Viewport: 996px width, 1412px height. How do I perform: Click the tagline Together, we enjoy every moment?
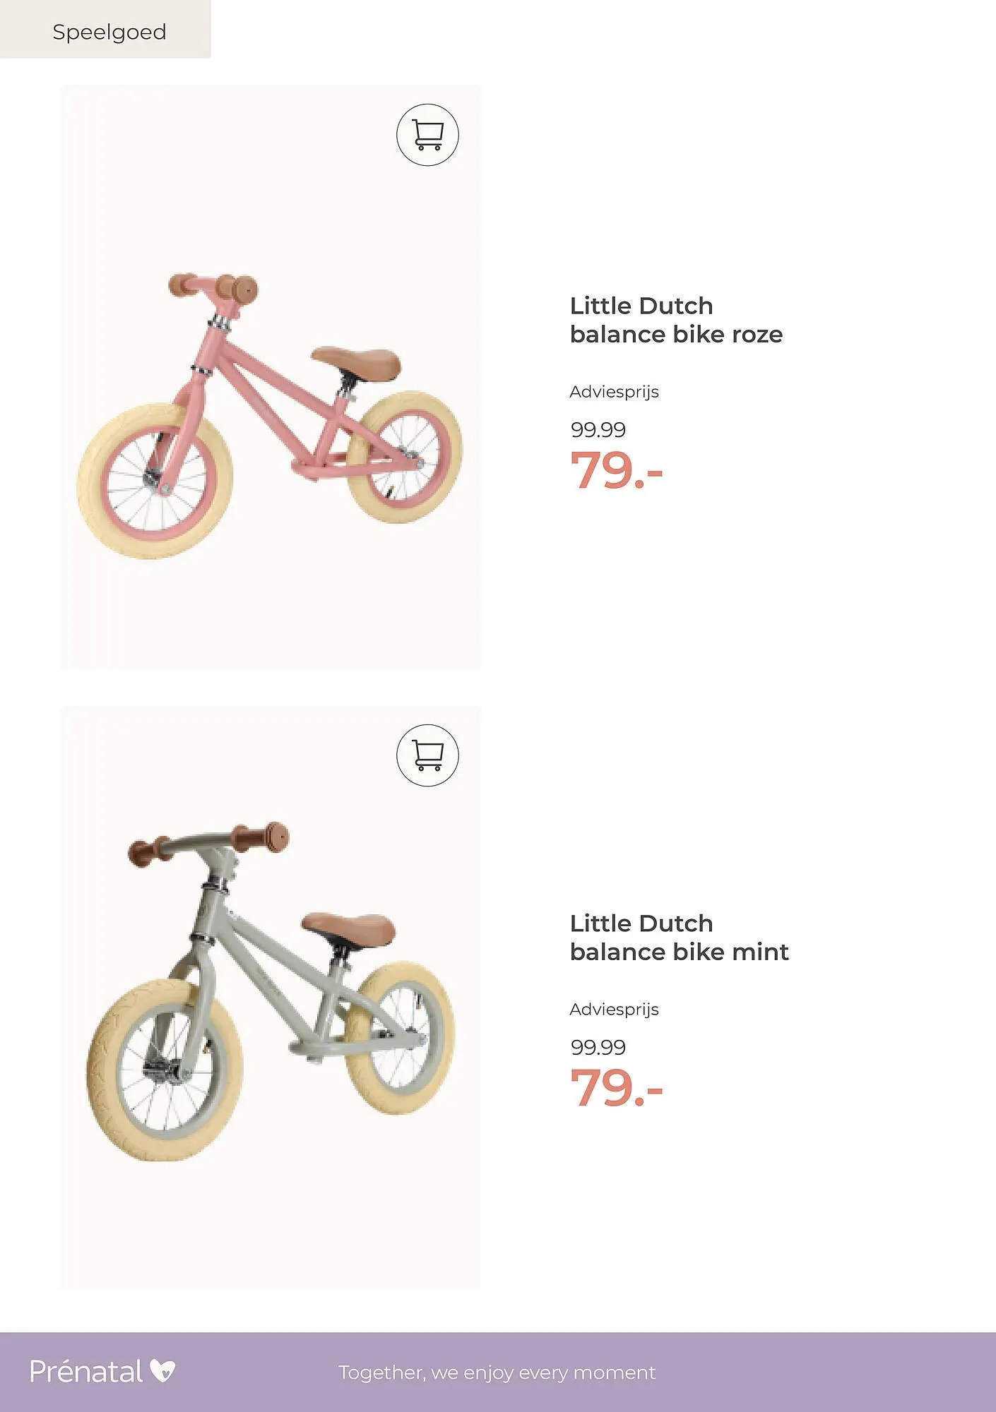click(x=497, y=1372)
